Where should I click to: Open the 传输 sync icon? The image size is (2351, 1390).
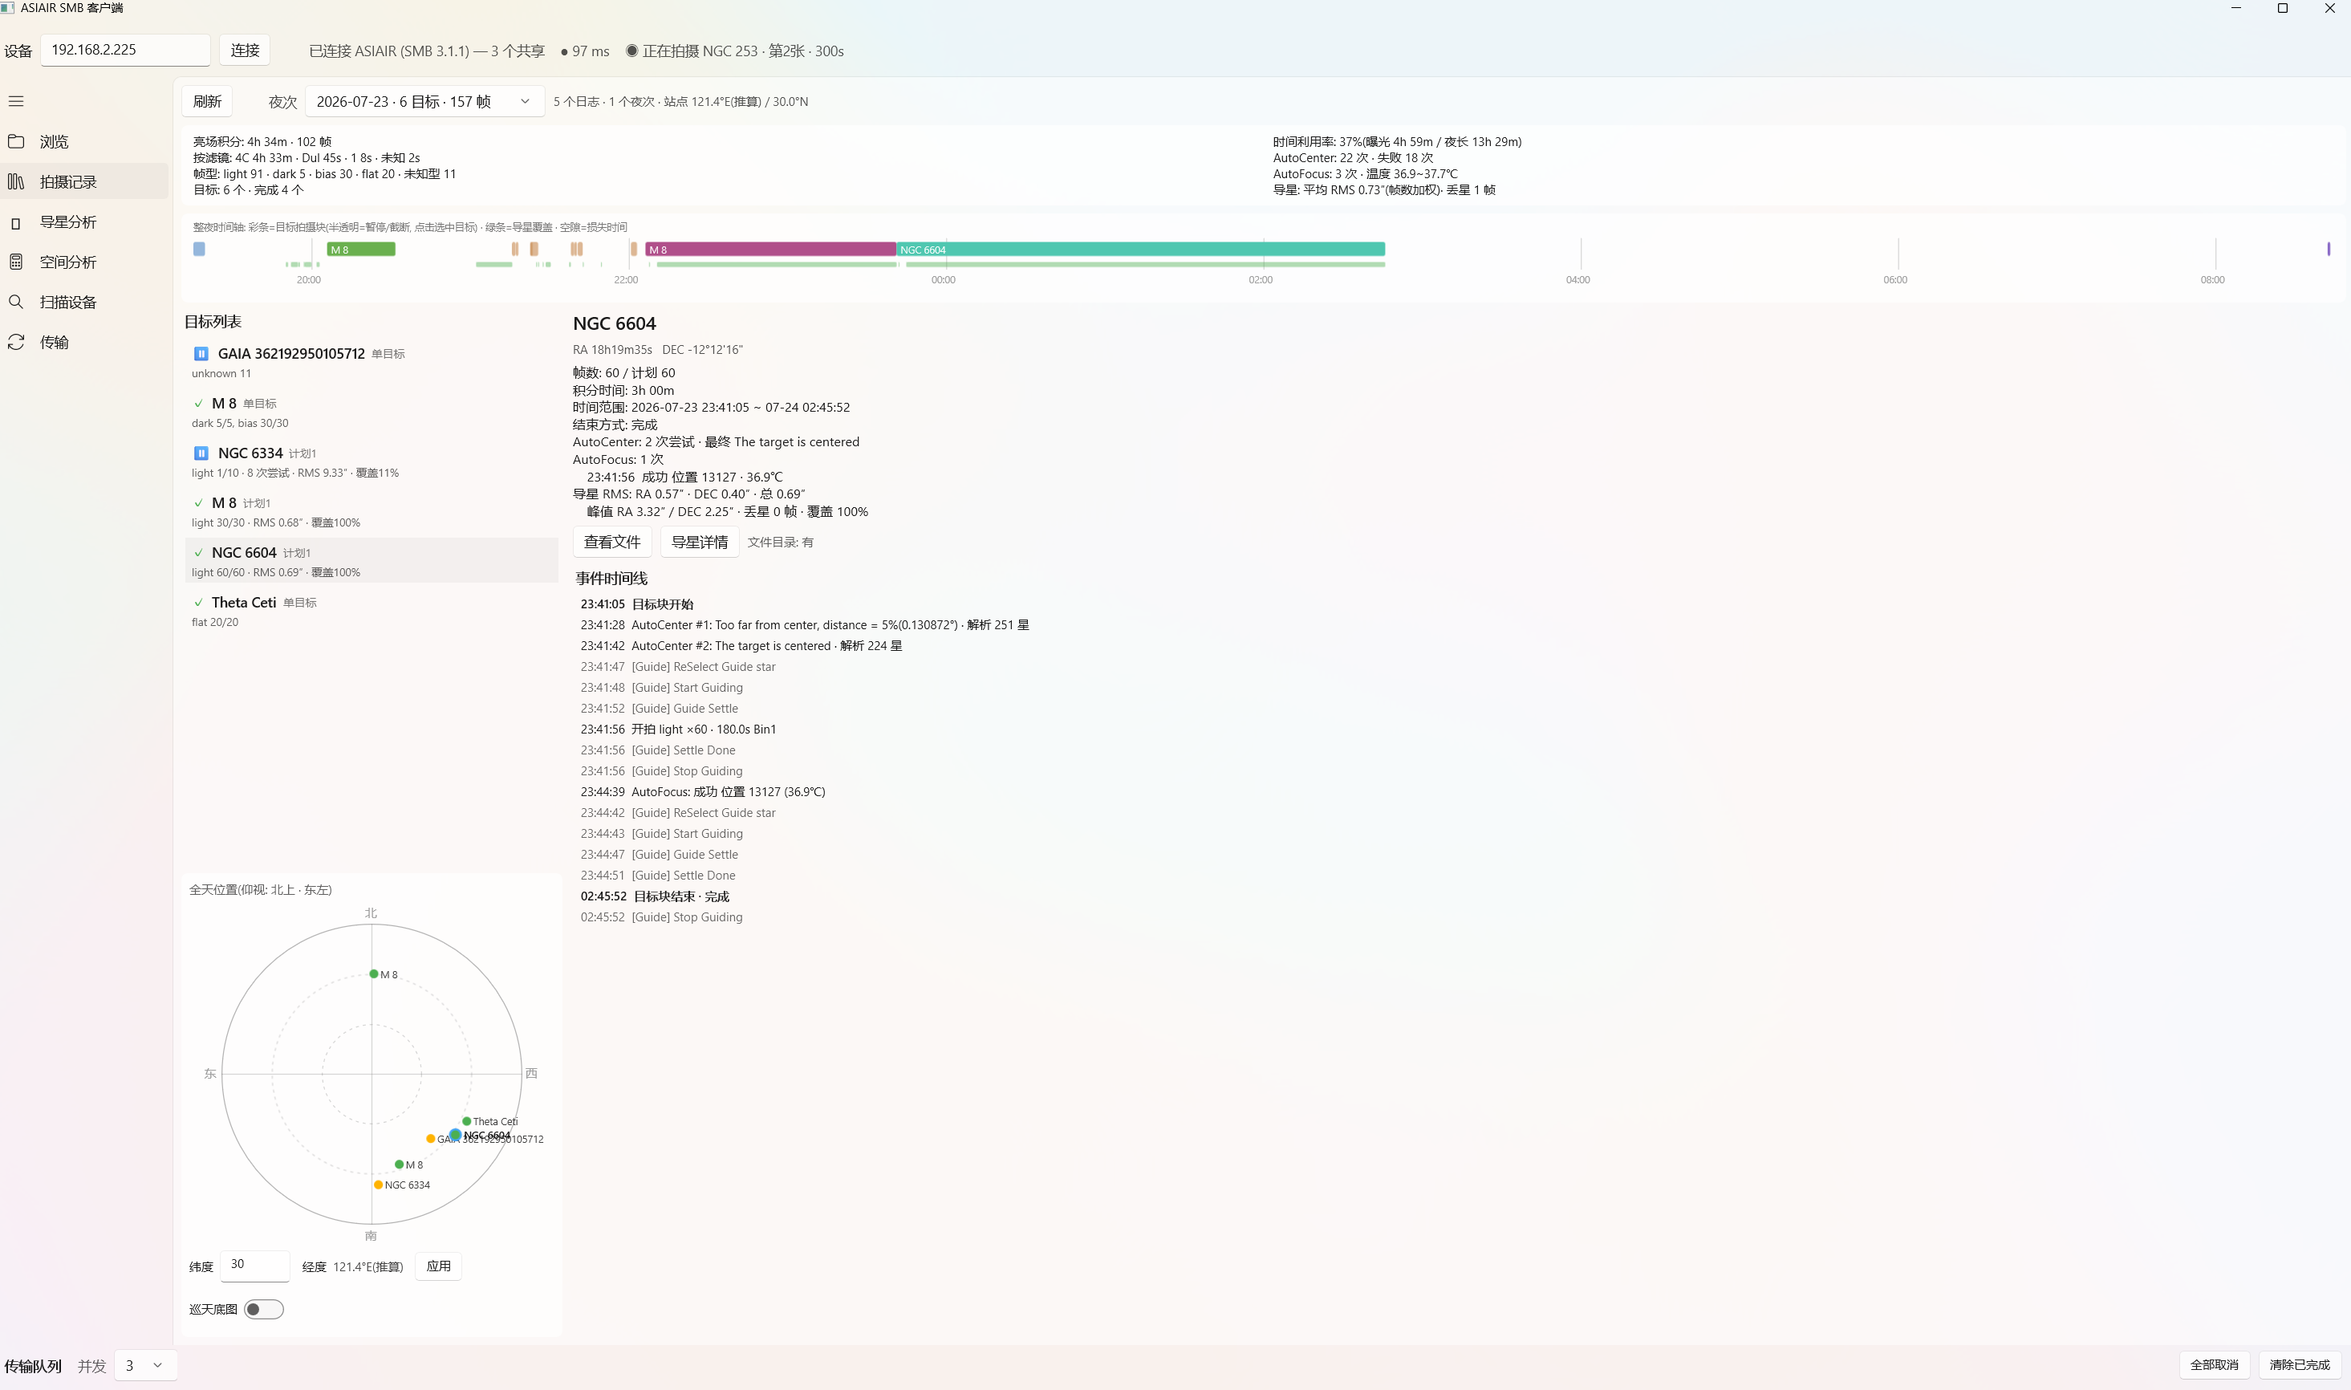16,343
